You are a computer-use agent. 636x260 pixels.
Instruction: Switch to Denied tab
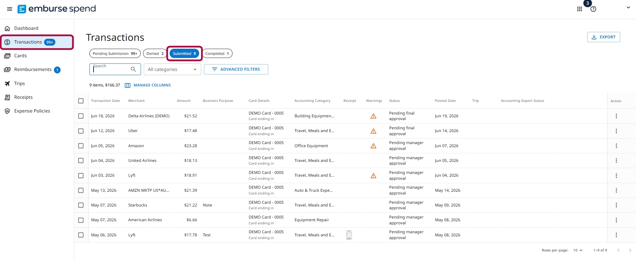click(x=155, y=54)
